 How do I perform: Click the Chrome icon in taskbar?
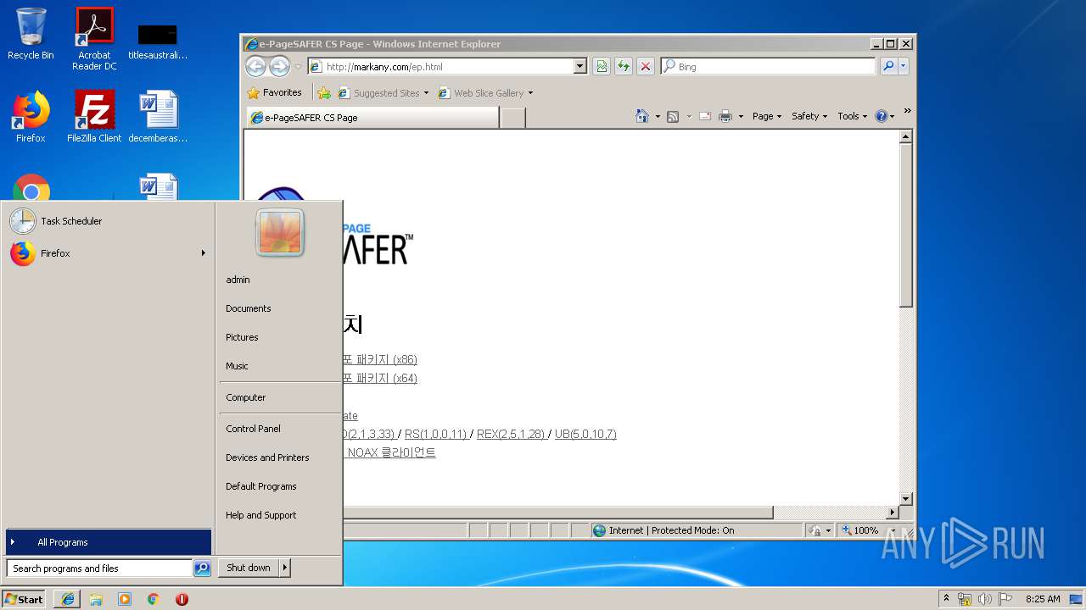[x=153, y=599]
